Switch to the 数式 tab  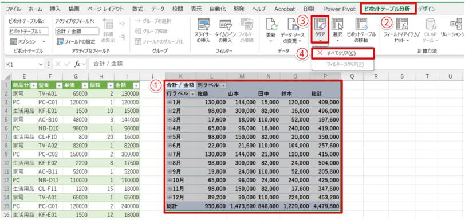pyautogui.click(x=137, y=9)
